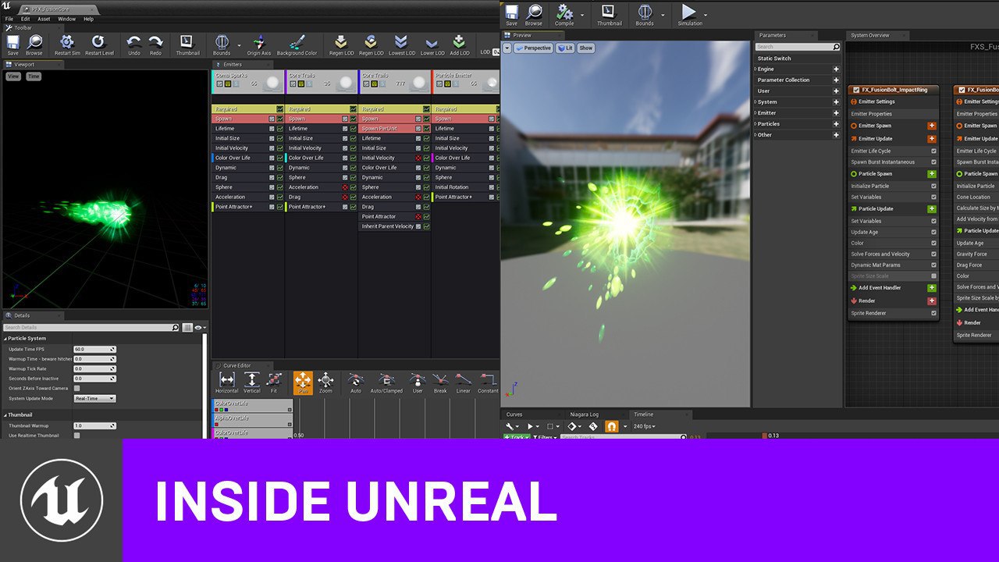Toggle Emitter Life Cycle module checkbox

(933, 151)
